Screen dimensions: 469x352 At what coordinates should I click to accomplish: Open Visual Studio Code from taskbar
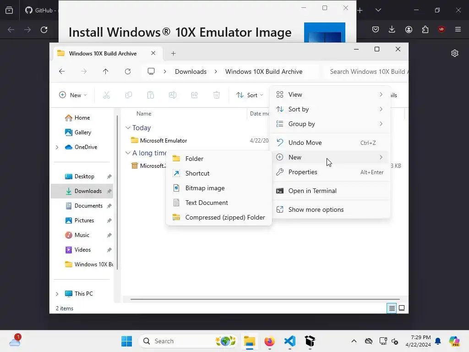290,341
